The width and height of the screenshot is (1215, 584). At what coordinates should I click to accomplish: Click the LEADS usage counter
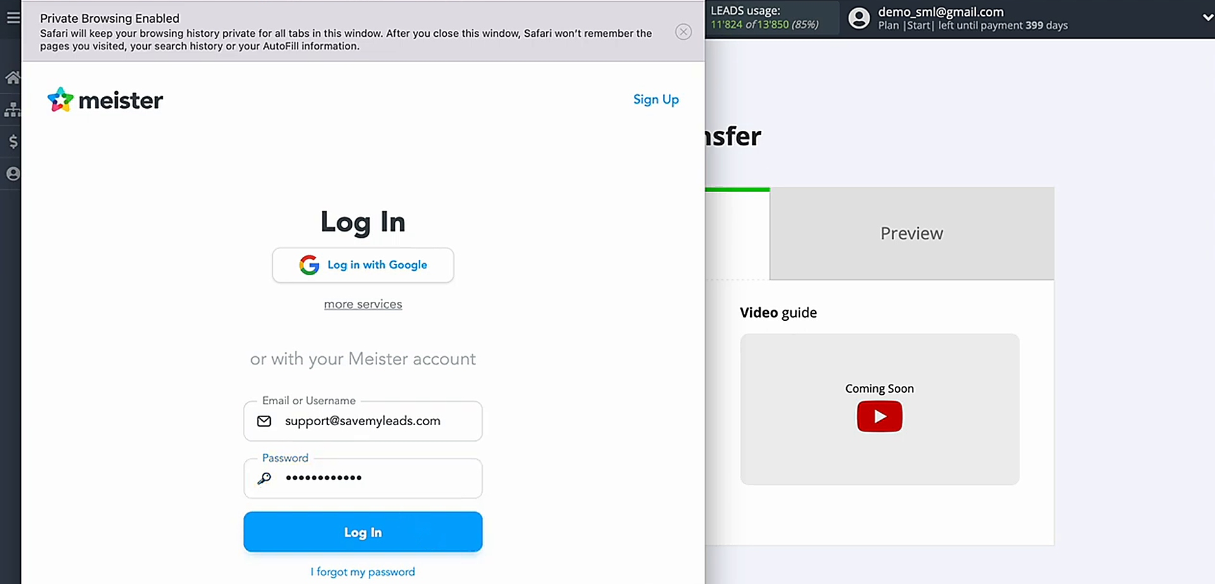(x=764, y=18)
